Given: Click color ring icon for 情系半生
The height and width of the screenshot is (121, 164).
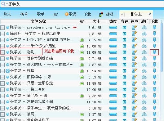Looking at the screenshot, I should 124,108.
